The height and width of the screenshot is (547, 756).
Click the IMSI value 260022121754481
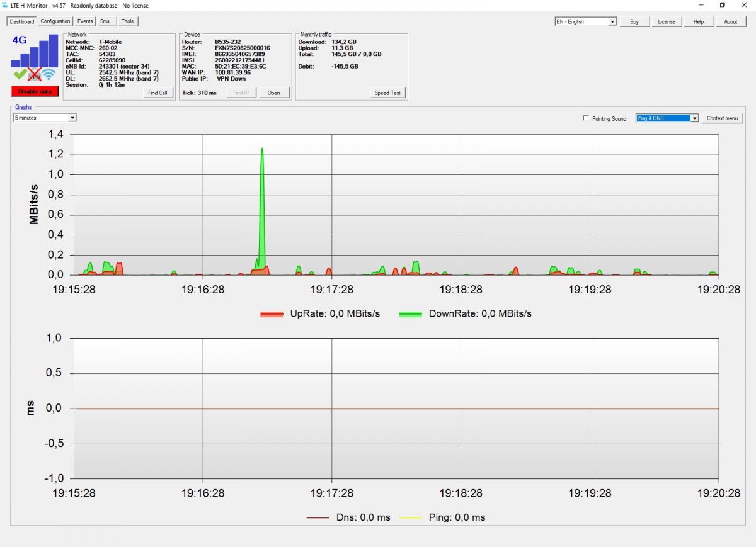pos(240,60)
